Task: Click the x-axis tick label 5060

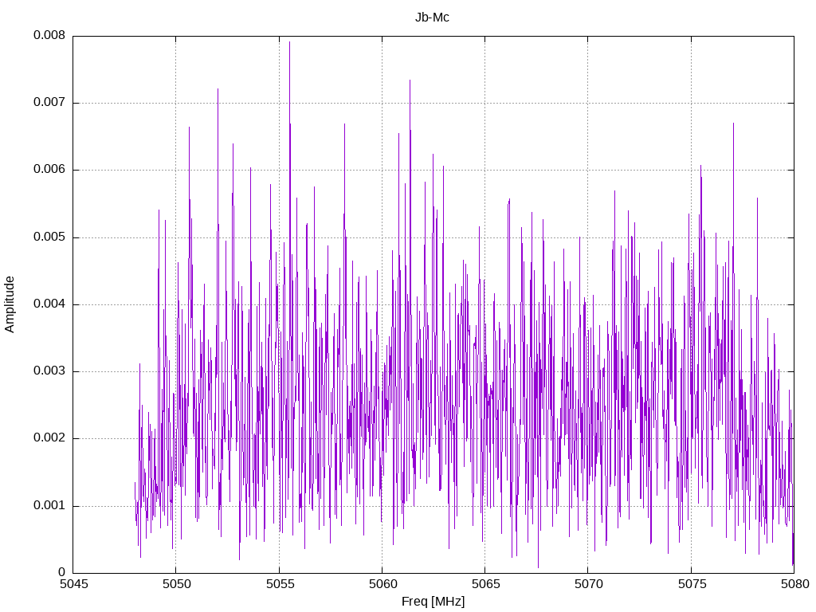Action: coord(382,584)
